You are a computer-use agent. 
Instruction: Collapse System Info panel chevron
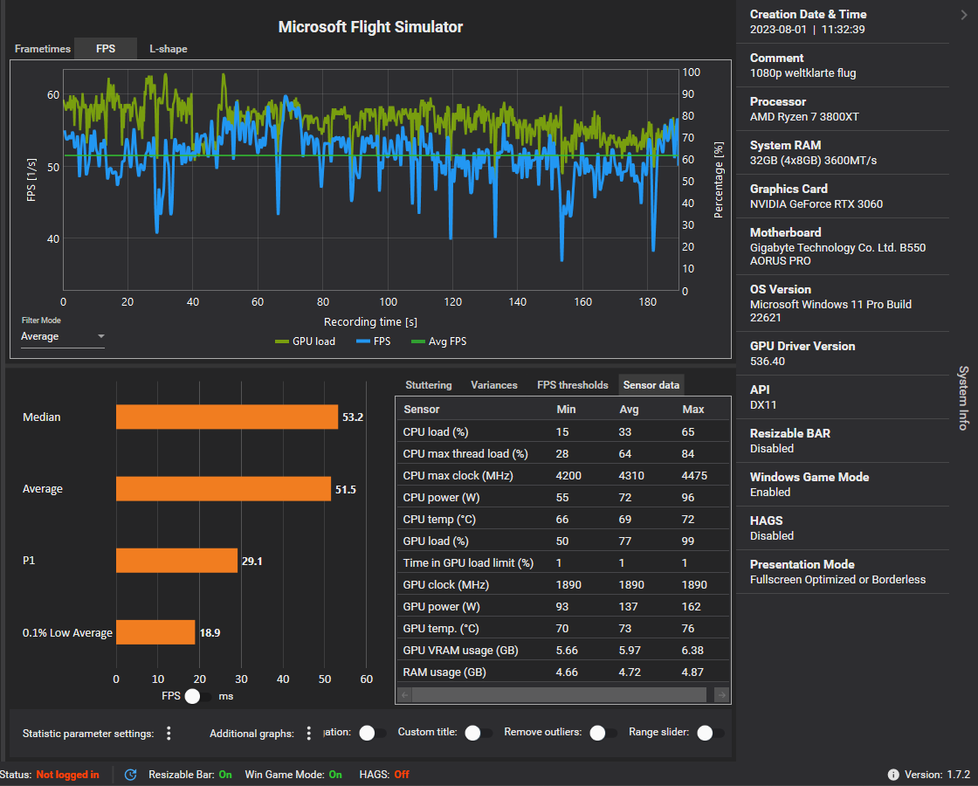(x=964, y=15)
